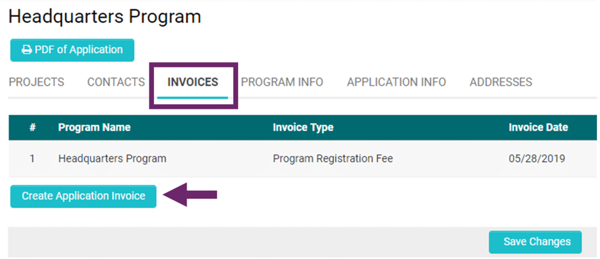Viewport: 600px width, 259px height.
Task: Select row number 1 in invoices table
Action: coord(33,159)
